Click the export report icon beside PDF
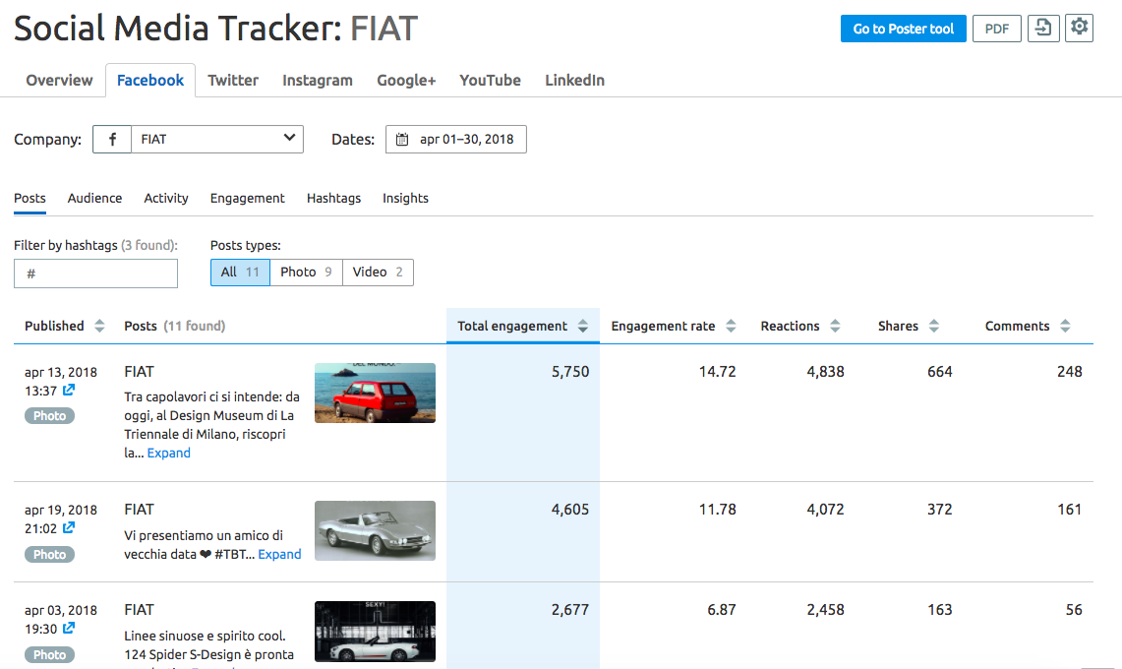The image size is (1122, 669). [x=1043, y=28]
